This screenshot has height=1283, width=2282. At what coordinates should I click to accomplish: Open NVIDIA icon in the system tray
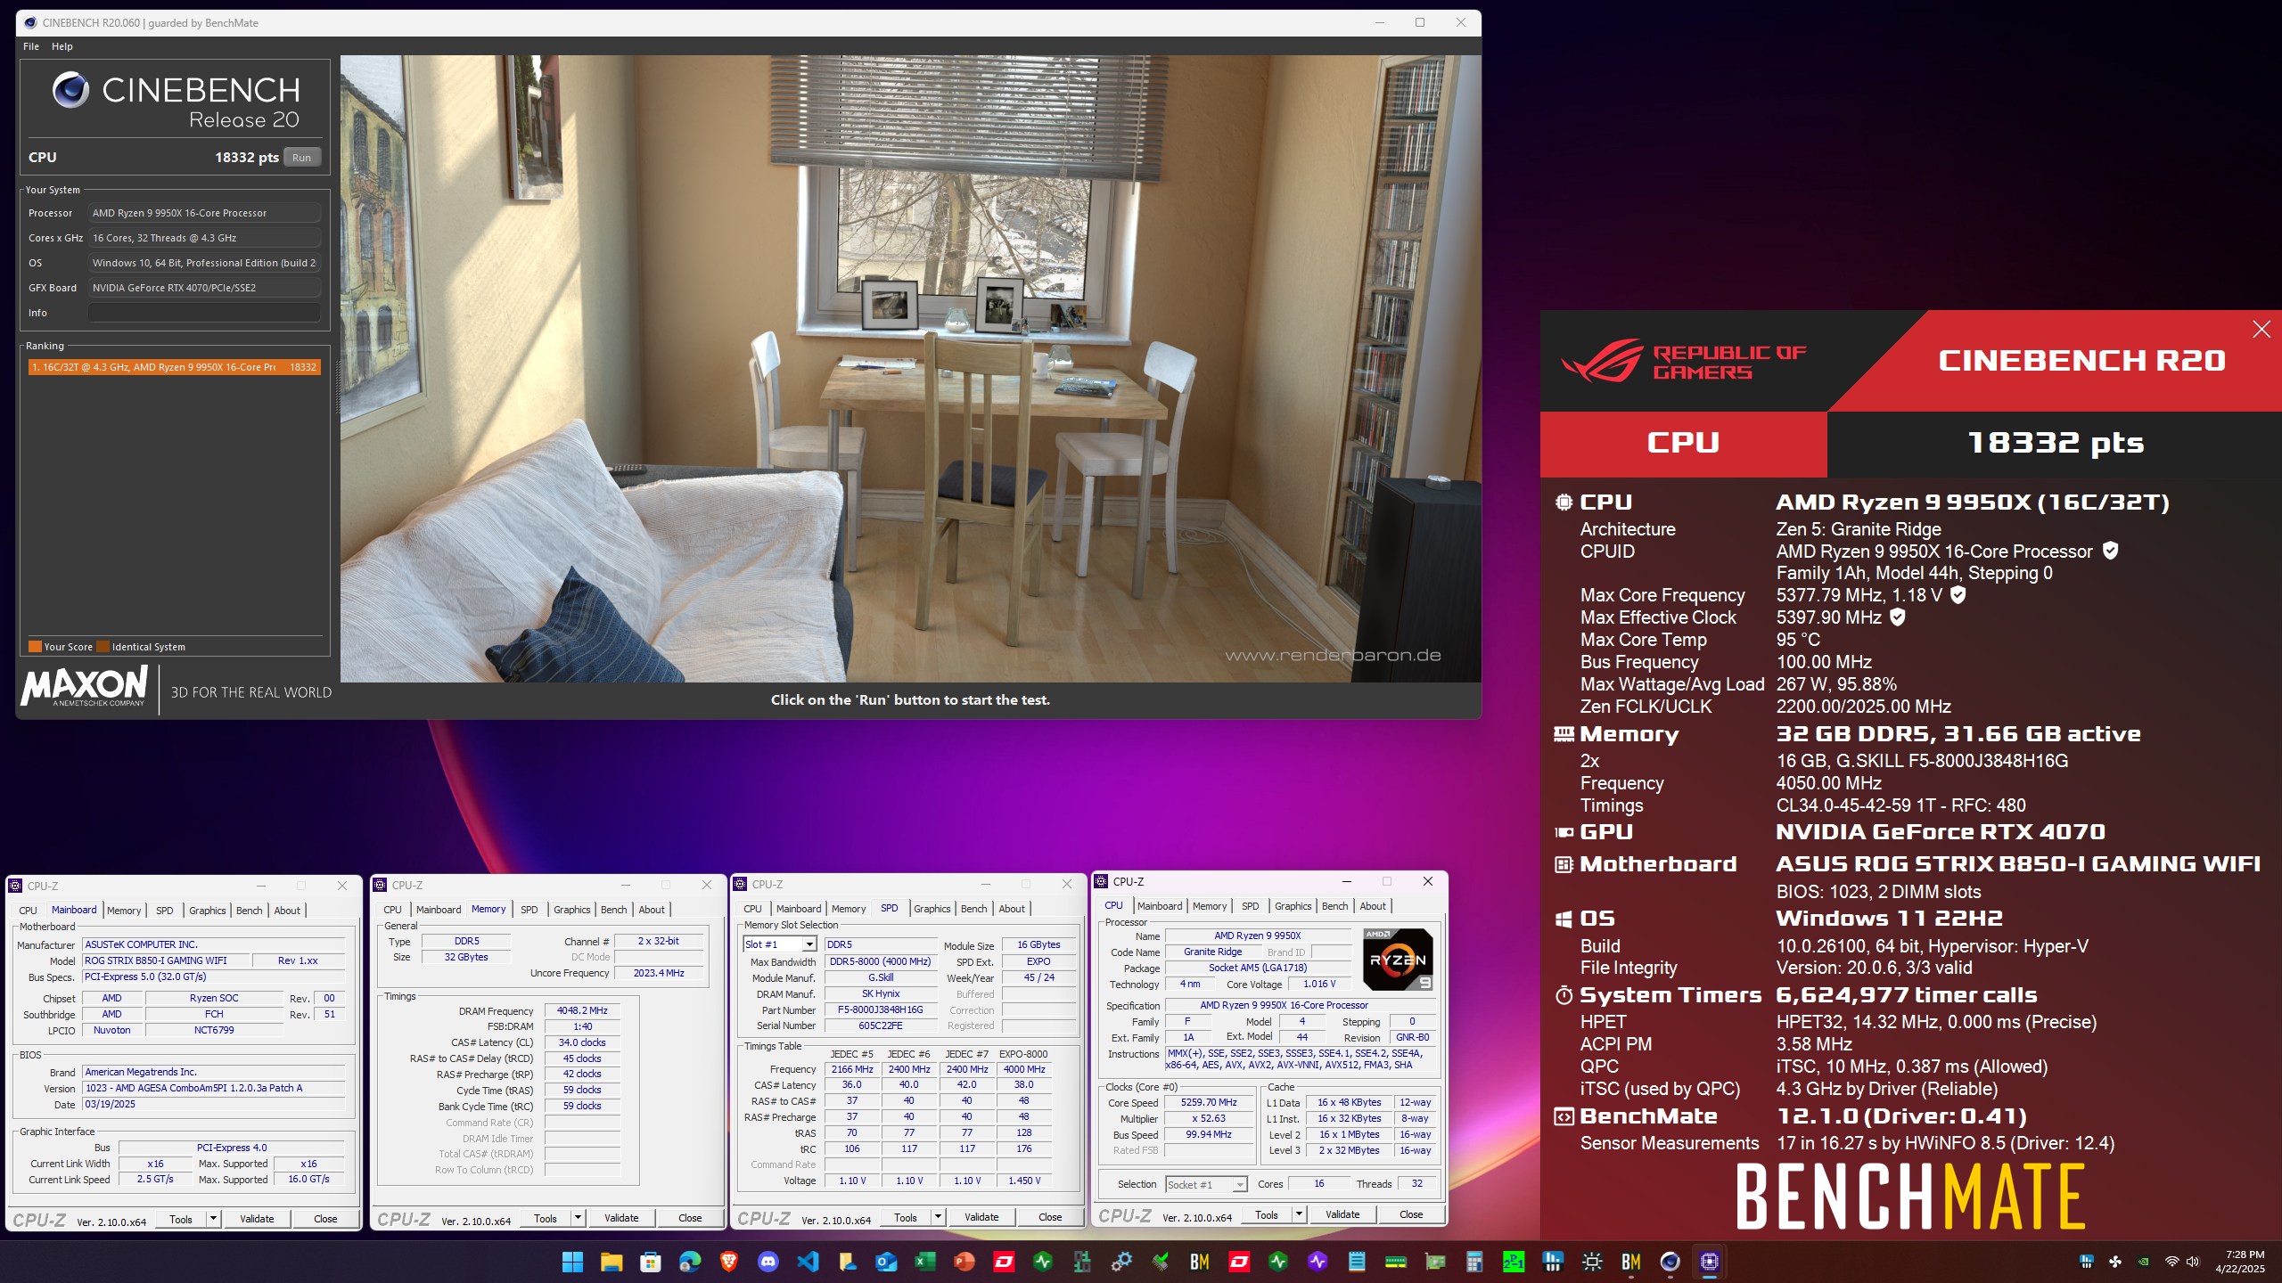2144,1262
